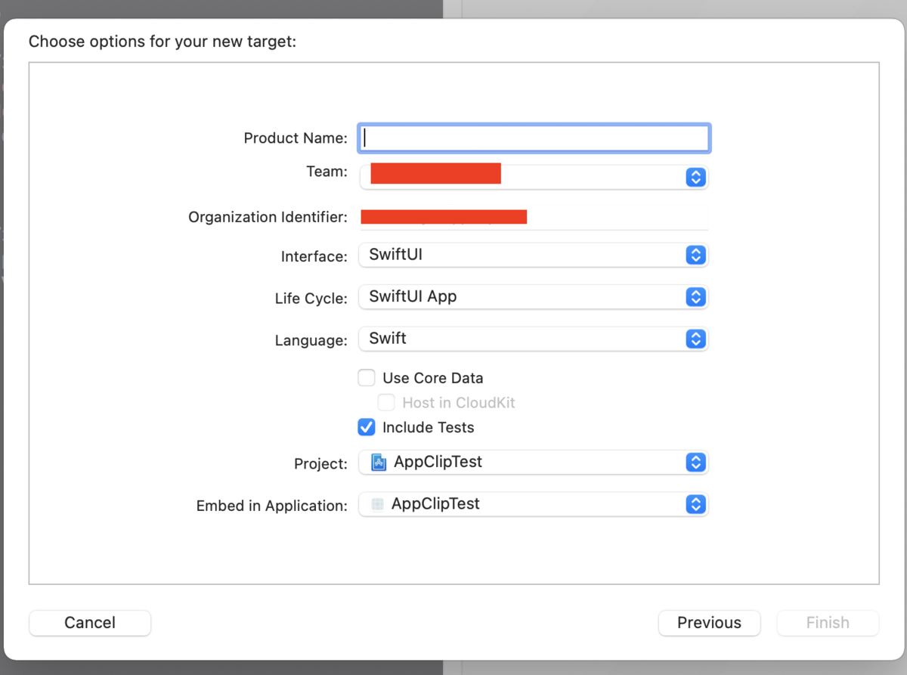Click the app icon in Embed in Application
Viewport: 907px width, 675px height.
click(377, 504)
